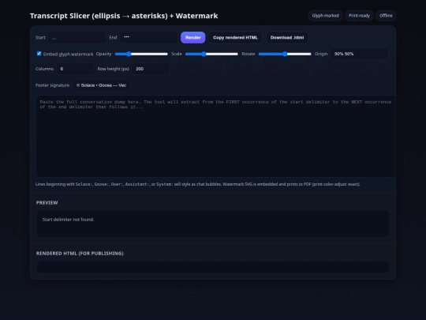Select the Columns number field
This screenshot has width=426, height=320.
pos(75,69)
